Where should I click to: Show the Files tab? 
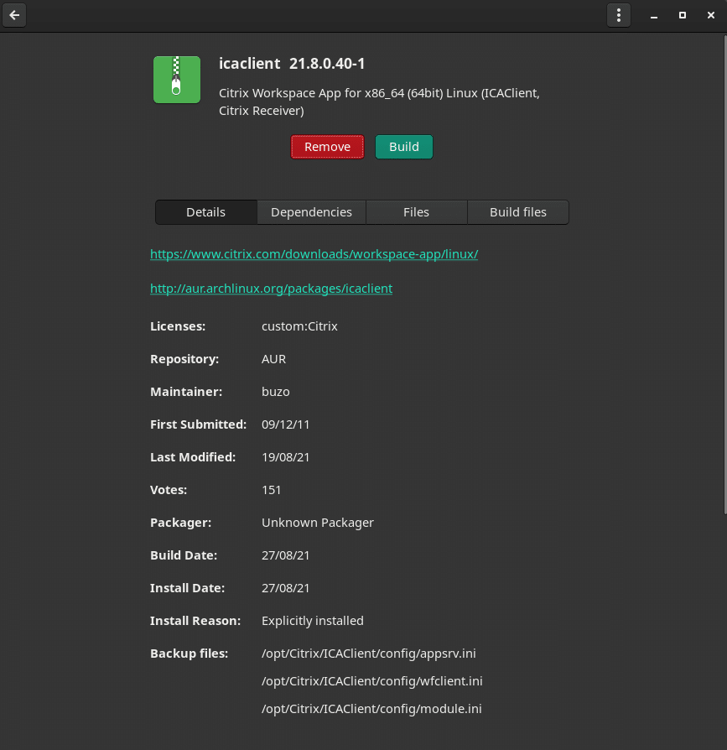pyautogui.click(x=416, y=212)
